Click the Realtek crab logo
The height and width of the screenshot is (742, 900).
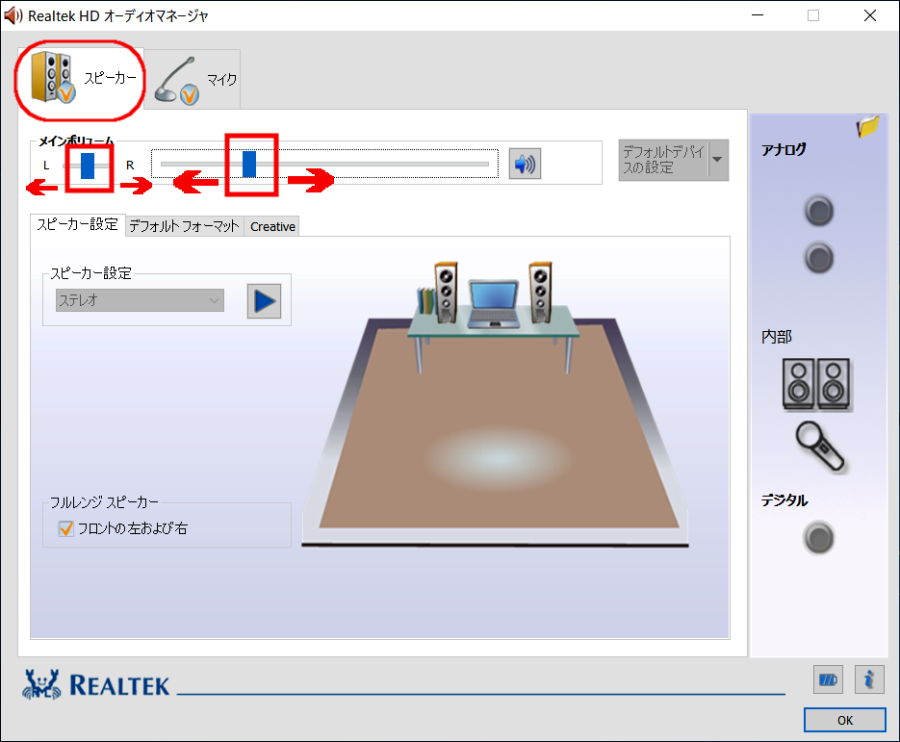tap(41, 684)
